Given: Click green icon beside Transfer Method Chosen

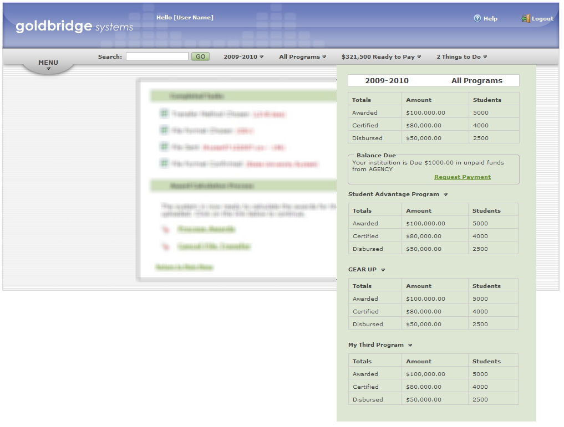Looking at the screenshot, I should point(164,114).
